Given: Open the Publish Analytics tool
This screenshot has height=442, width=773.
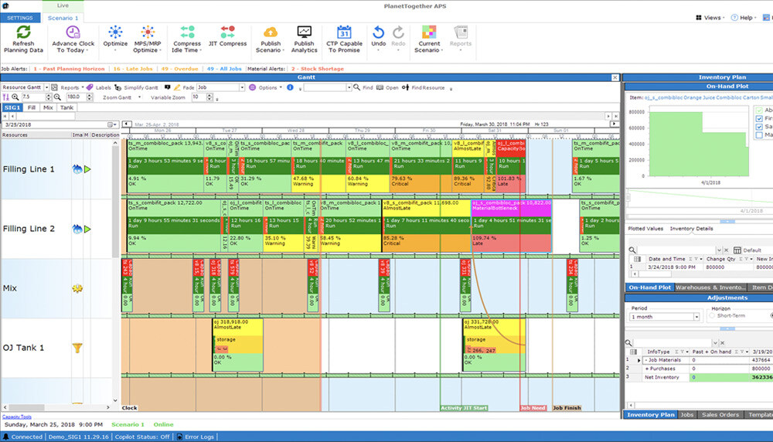Looking at the screenshot, I should 304,32.
